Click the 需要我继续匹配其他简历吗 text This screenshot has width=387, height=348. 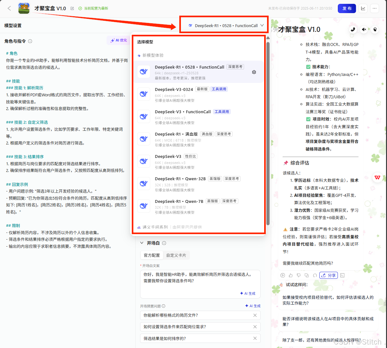[308, 263]
